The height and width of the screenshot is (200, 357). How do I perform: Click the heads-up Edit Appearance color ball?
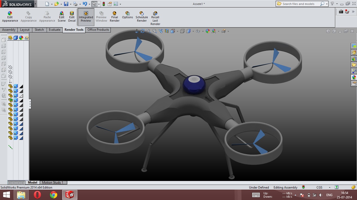click(208, 31)
